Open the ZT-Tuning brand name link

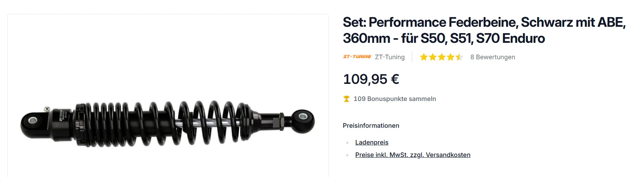pyautogui.click(x=390, y=57)
